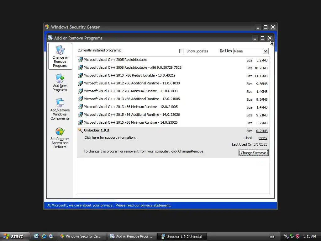Minimize the Windows Security Center window
The width and height of the screenshot is (321, 241).
click(x=258, y=27)
